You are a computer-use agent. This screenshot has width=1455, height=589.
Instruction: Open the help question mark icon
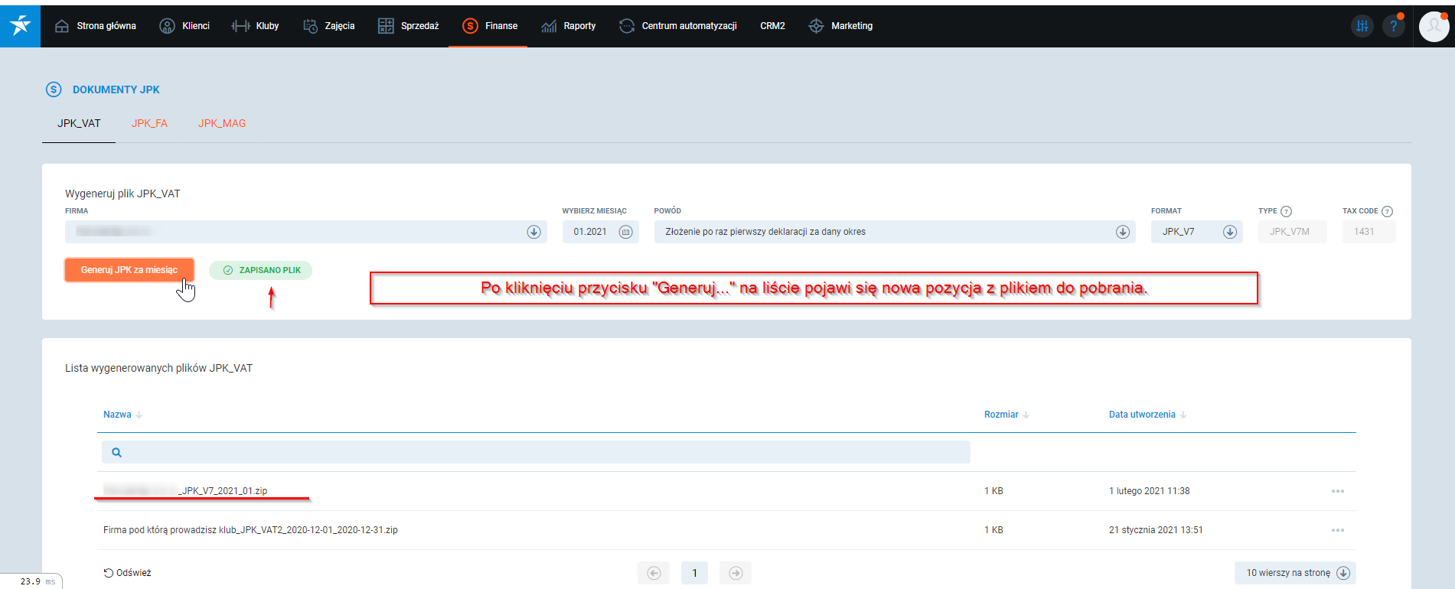pyautogui.click(x=1393, y=26)
